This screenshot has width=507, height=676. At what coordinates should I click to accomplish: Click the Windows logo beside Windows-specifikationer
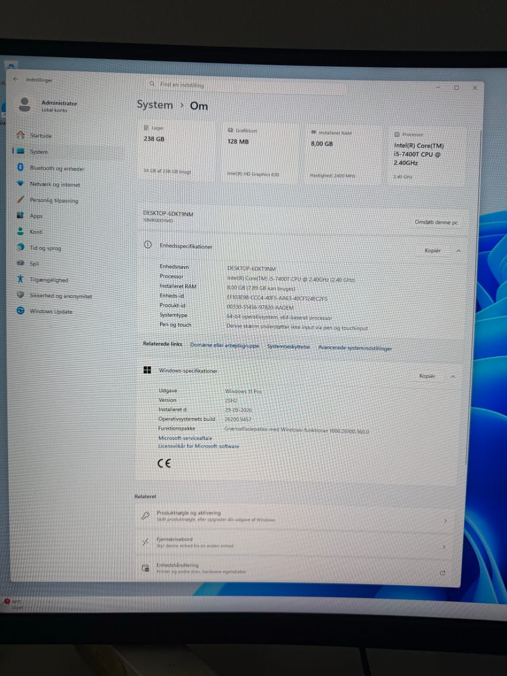[x=147, y=370]
